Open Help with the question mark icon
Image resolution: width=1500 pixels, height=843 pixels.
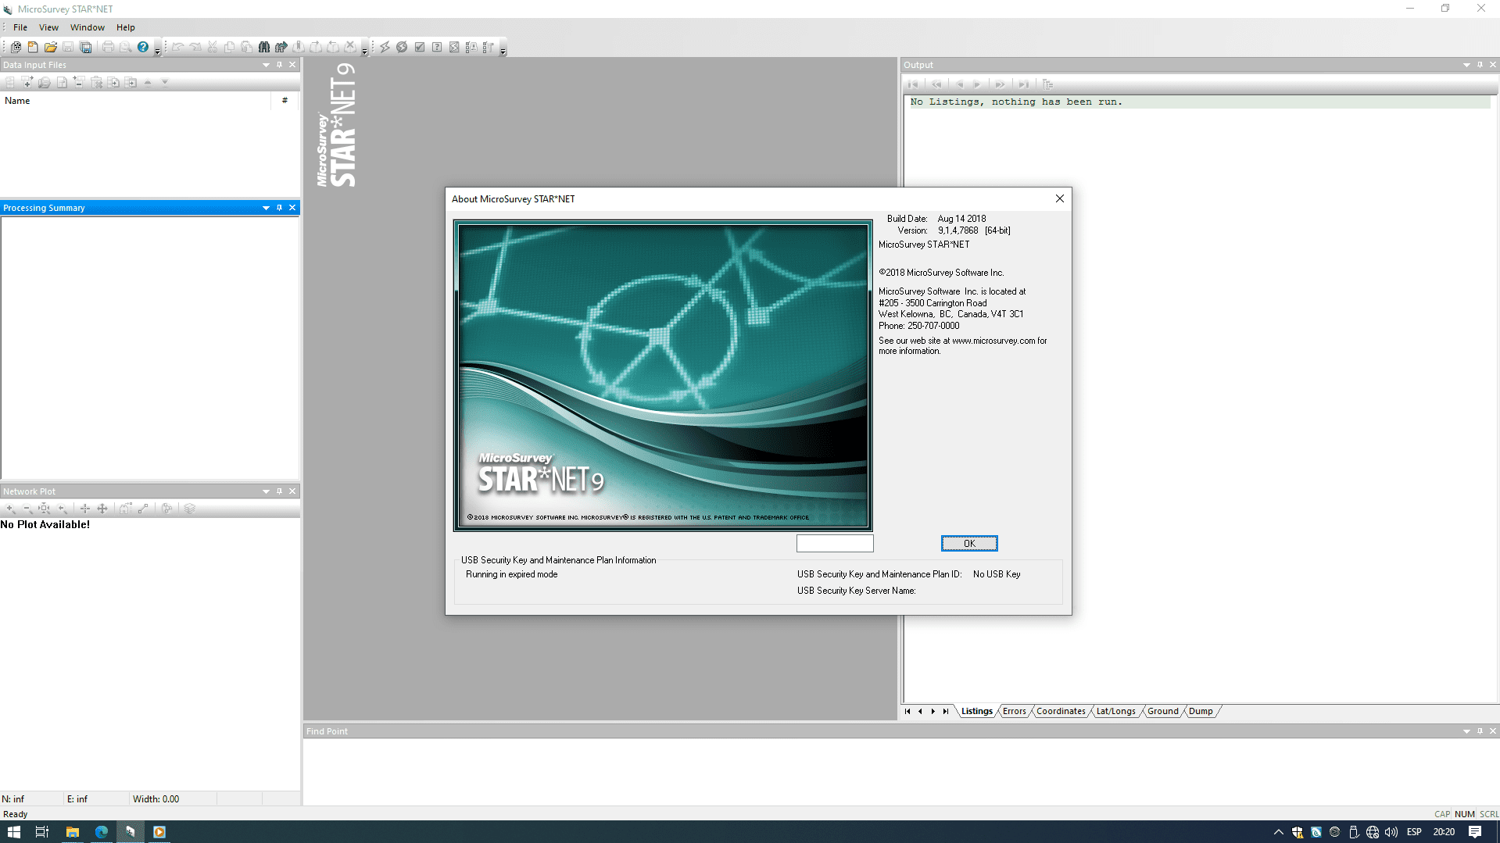tap(142, 47)
